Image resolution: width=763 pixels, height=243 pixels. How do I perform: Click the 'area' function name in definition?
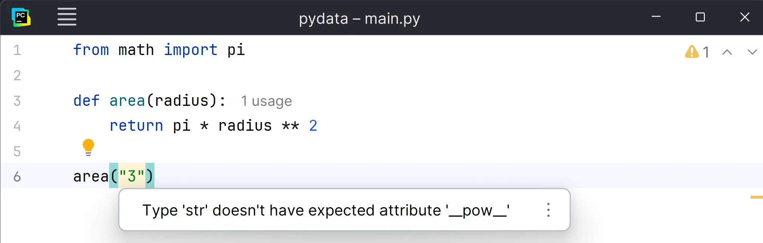click(x=127, y=101)
